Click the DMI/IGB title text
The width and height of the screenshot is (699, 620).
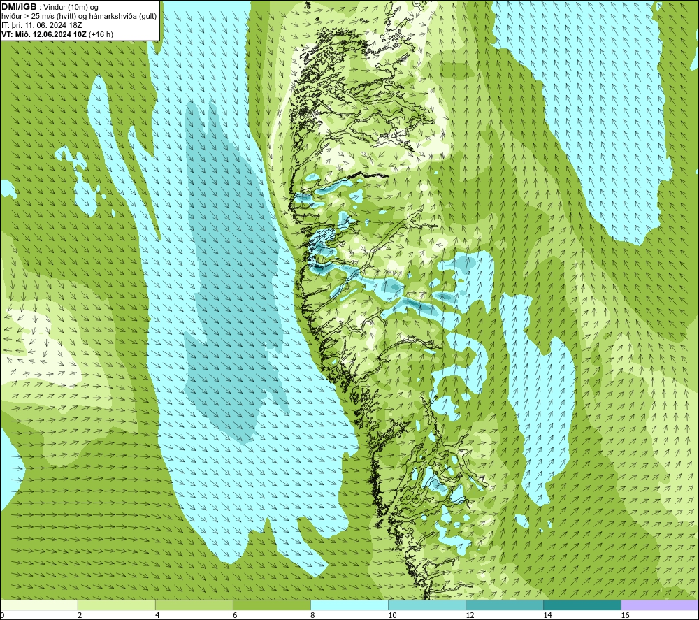pos(19,7)
